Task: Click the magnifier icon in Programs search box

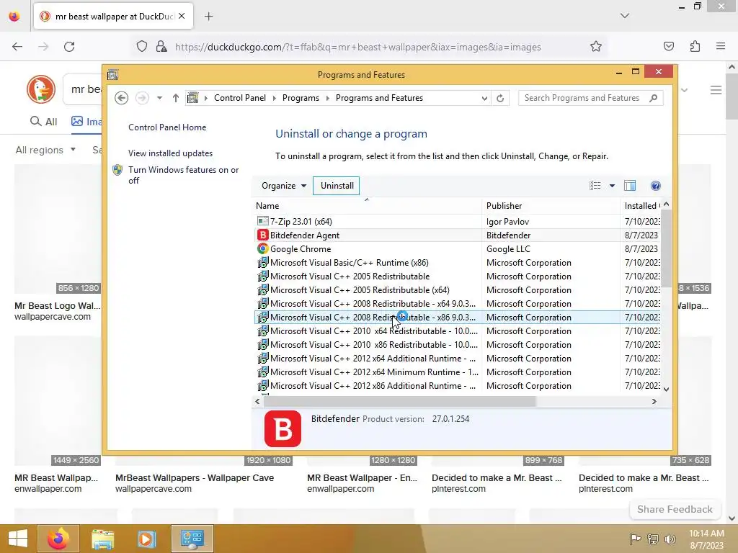Action: tap(653, 98)
